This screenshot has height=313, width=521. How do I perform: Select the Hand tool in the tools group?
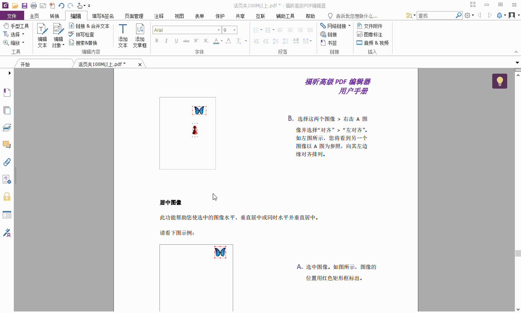(16, 25)
